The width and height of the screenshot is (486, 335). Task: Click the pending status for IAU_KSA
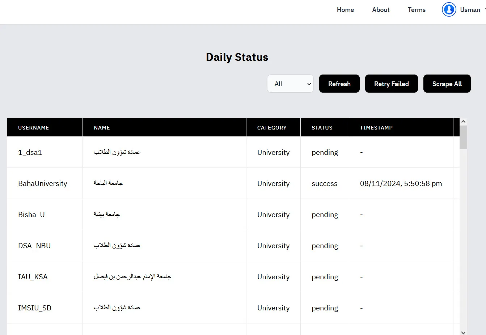325,277
